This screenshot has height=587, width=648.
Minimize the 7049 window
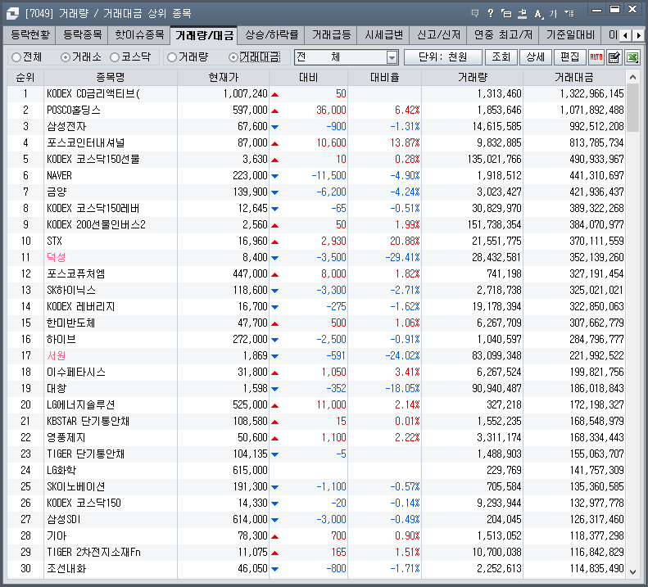tap(596, 10)
